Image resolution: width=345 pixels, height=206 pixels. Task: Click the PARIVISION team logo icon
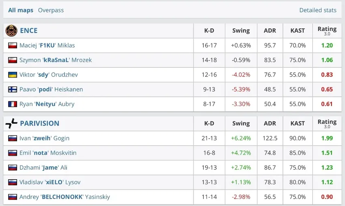tap(11, 123)
